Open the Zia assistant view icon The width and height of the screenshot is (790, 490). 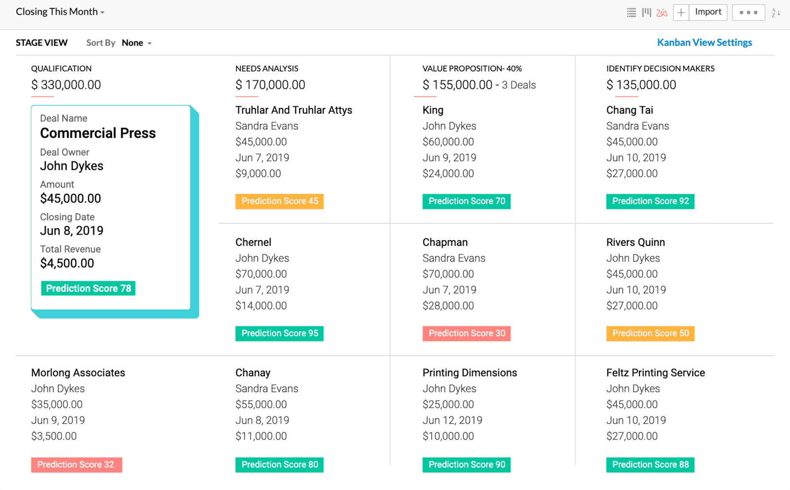pos(662,13)
